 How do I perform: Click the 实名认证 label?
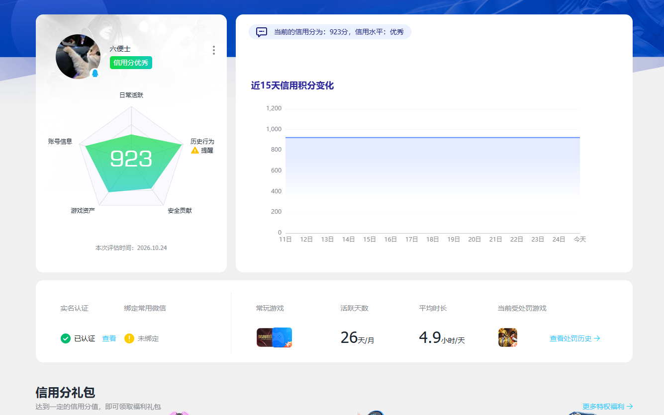(75, 308)
